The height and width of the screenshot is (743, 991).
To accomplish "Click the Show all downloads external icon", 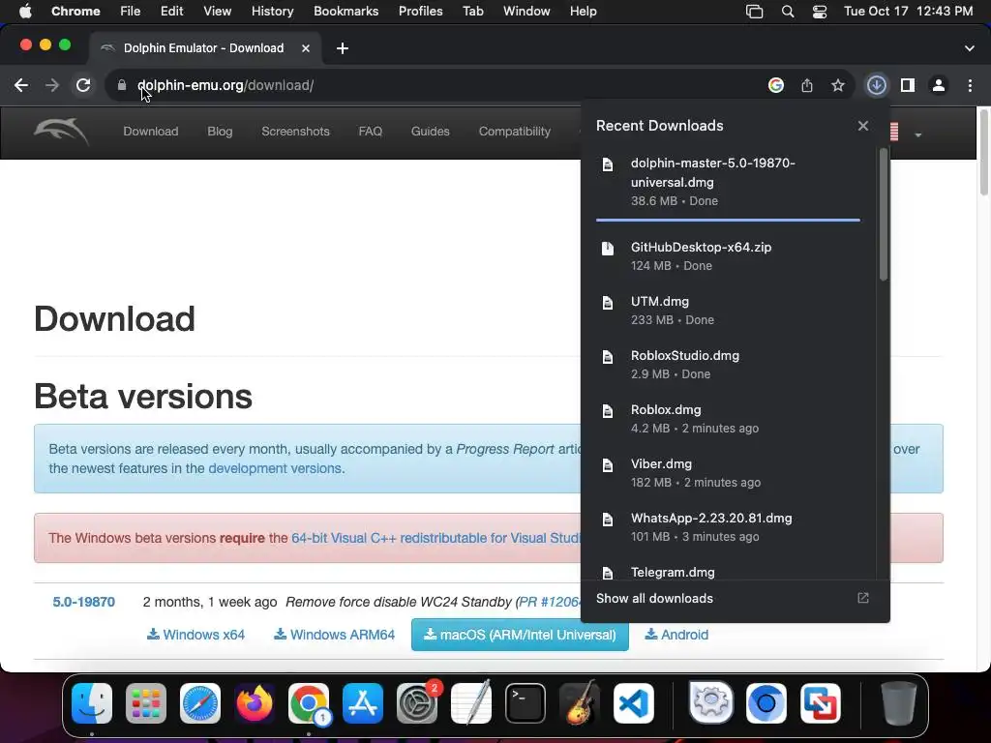I will (x=862, y=598).
